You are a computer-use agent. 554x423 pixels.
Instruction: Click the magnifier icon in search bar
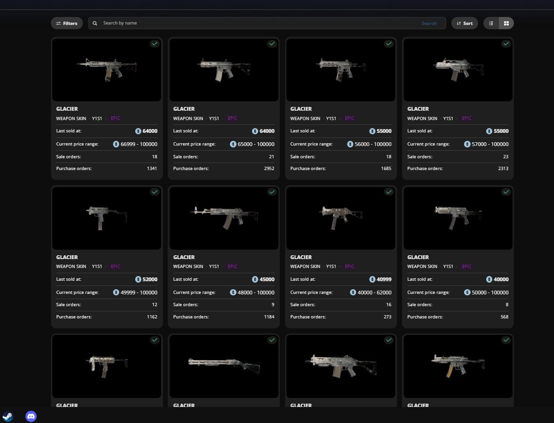click(95, 24)
